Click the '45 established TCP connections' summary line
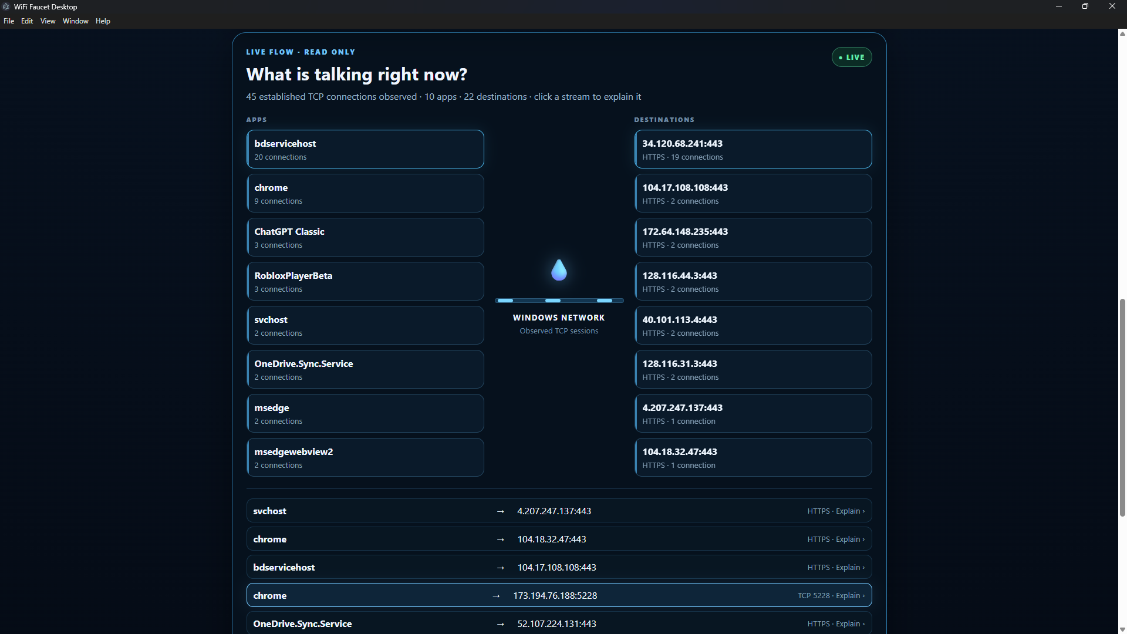Image resolution: width=1127 pixels, height=634 pixels. pyautogui.click(x=443, y=96)
